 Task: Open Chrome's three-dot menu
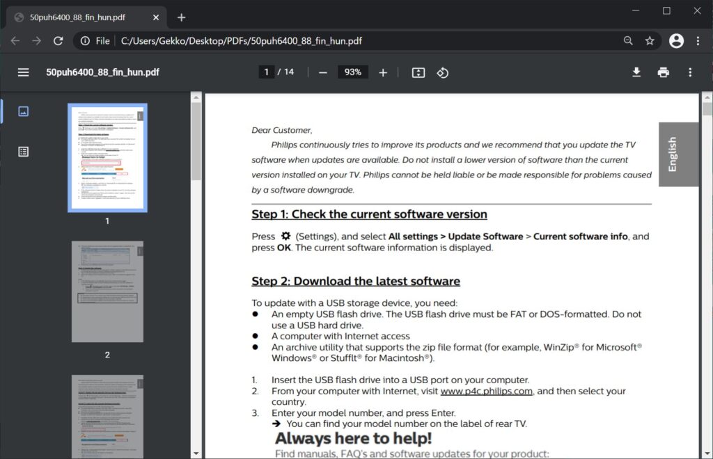698,41
